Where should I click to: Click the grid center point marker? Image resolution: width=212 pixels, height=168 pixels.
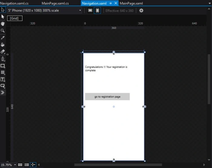pyautogui.click(x=114, y=106)
